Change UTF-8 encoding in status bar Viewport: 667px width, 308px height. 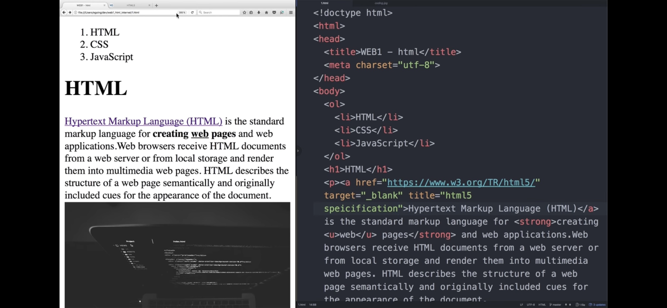pos(531,305)
